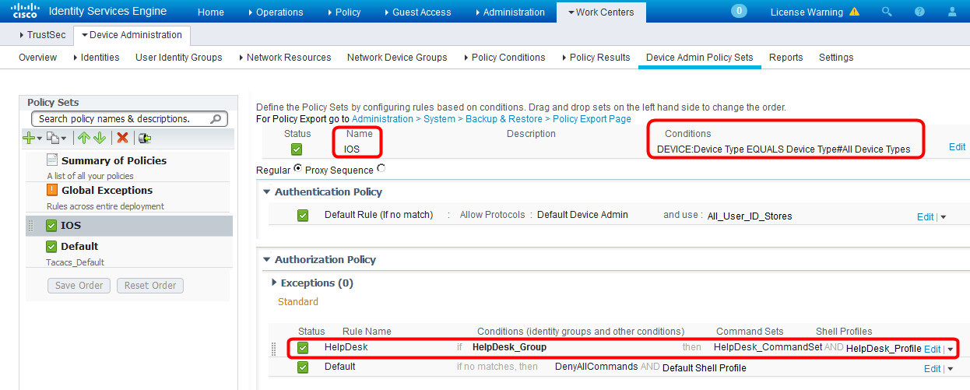Select the Regular radio button
Viewport: 970px width, 390px height.
pyautogui.click(x=297, y=169)
